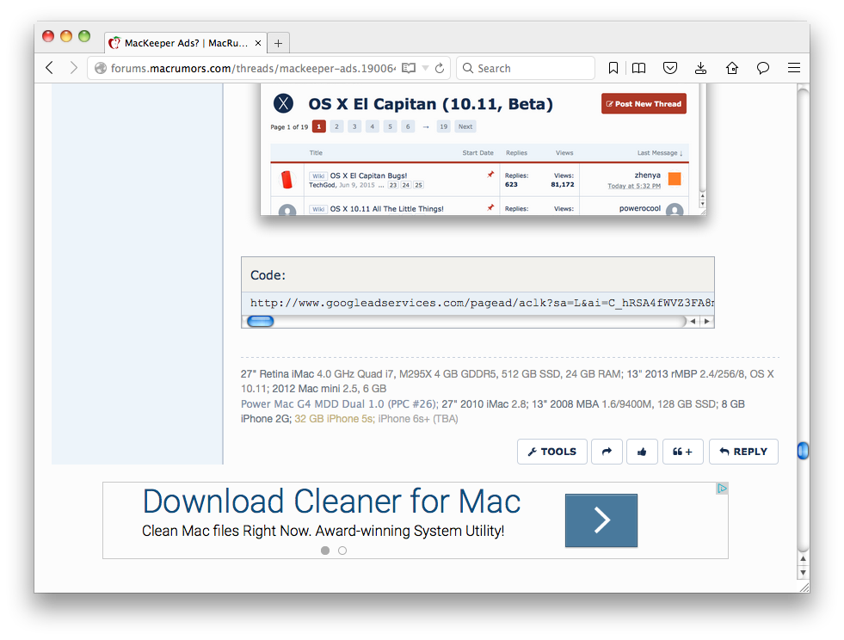Open a new tab with plus button

point(278,43)
